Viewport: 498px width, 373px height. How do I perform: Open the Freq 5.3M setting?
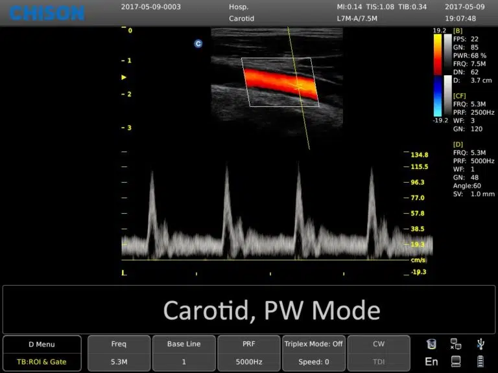pyautogui.click(x=119, y=354)
